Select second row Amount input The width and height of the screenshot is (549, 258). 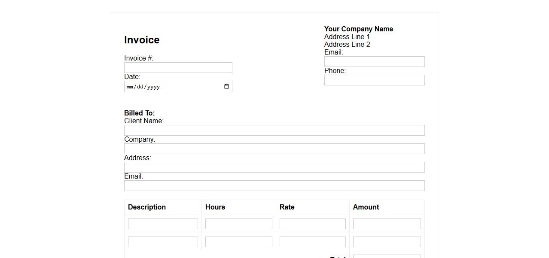[387, 242]
